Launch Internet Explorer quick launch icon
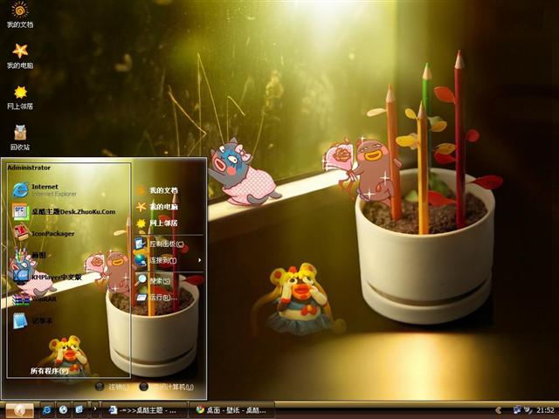Image resolution: width=559 pixels, height=419 pixels. [x=47, y=410]
